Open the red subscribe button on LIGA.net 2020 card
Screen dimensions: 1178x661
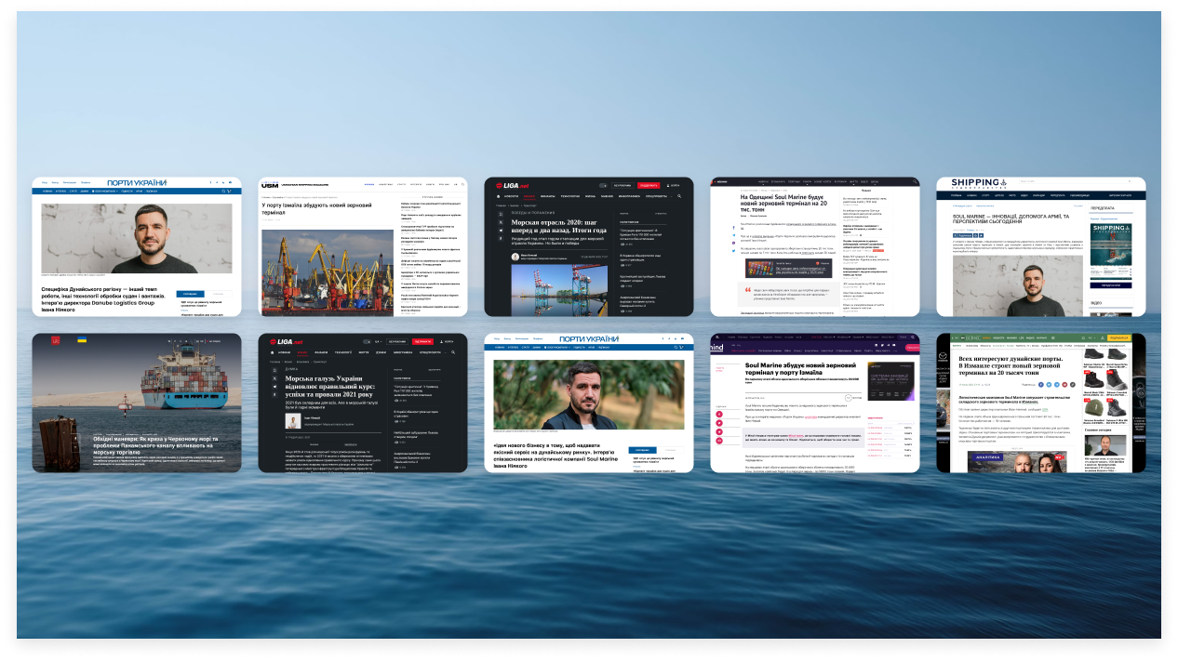649,185
